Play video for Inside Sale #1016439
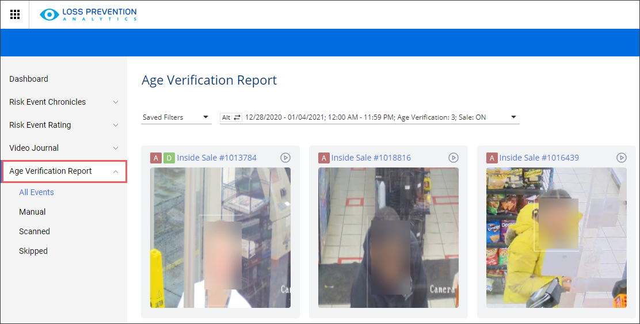Screen dimensions: 640x324 point(621,158)
